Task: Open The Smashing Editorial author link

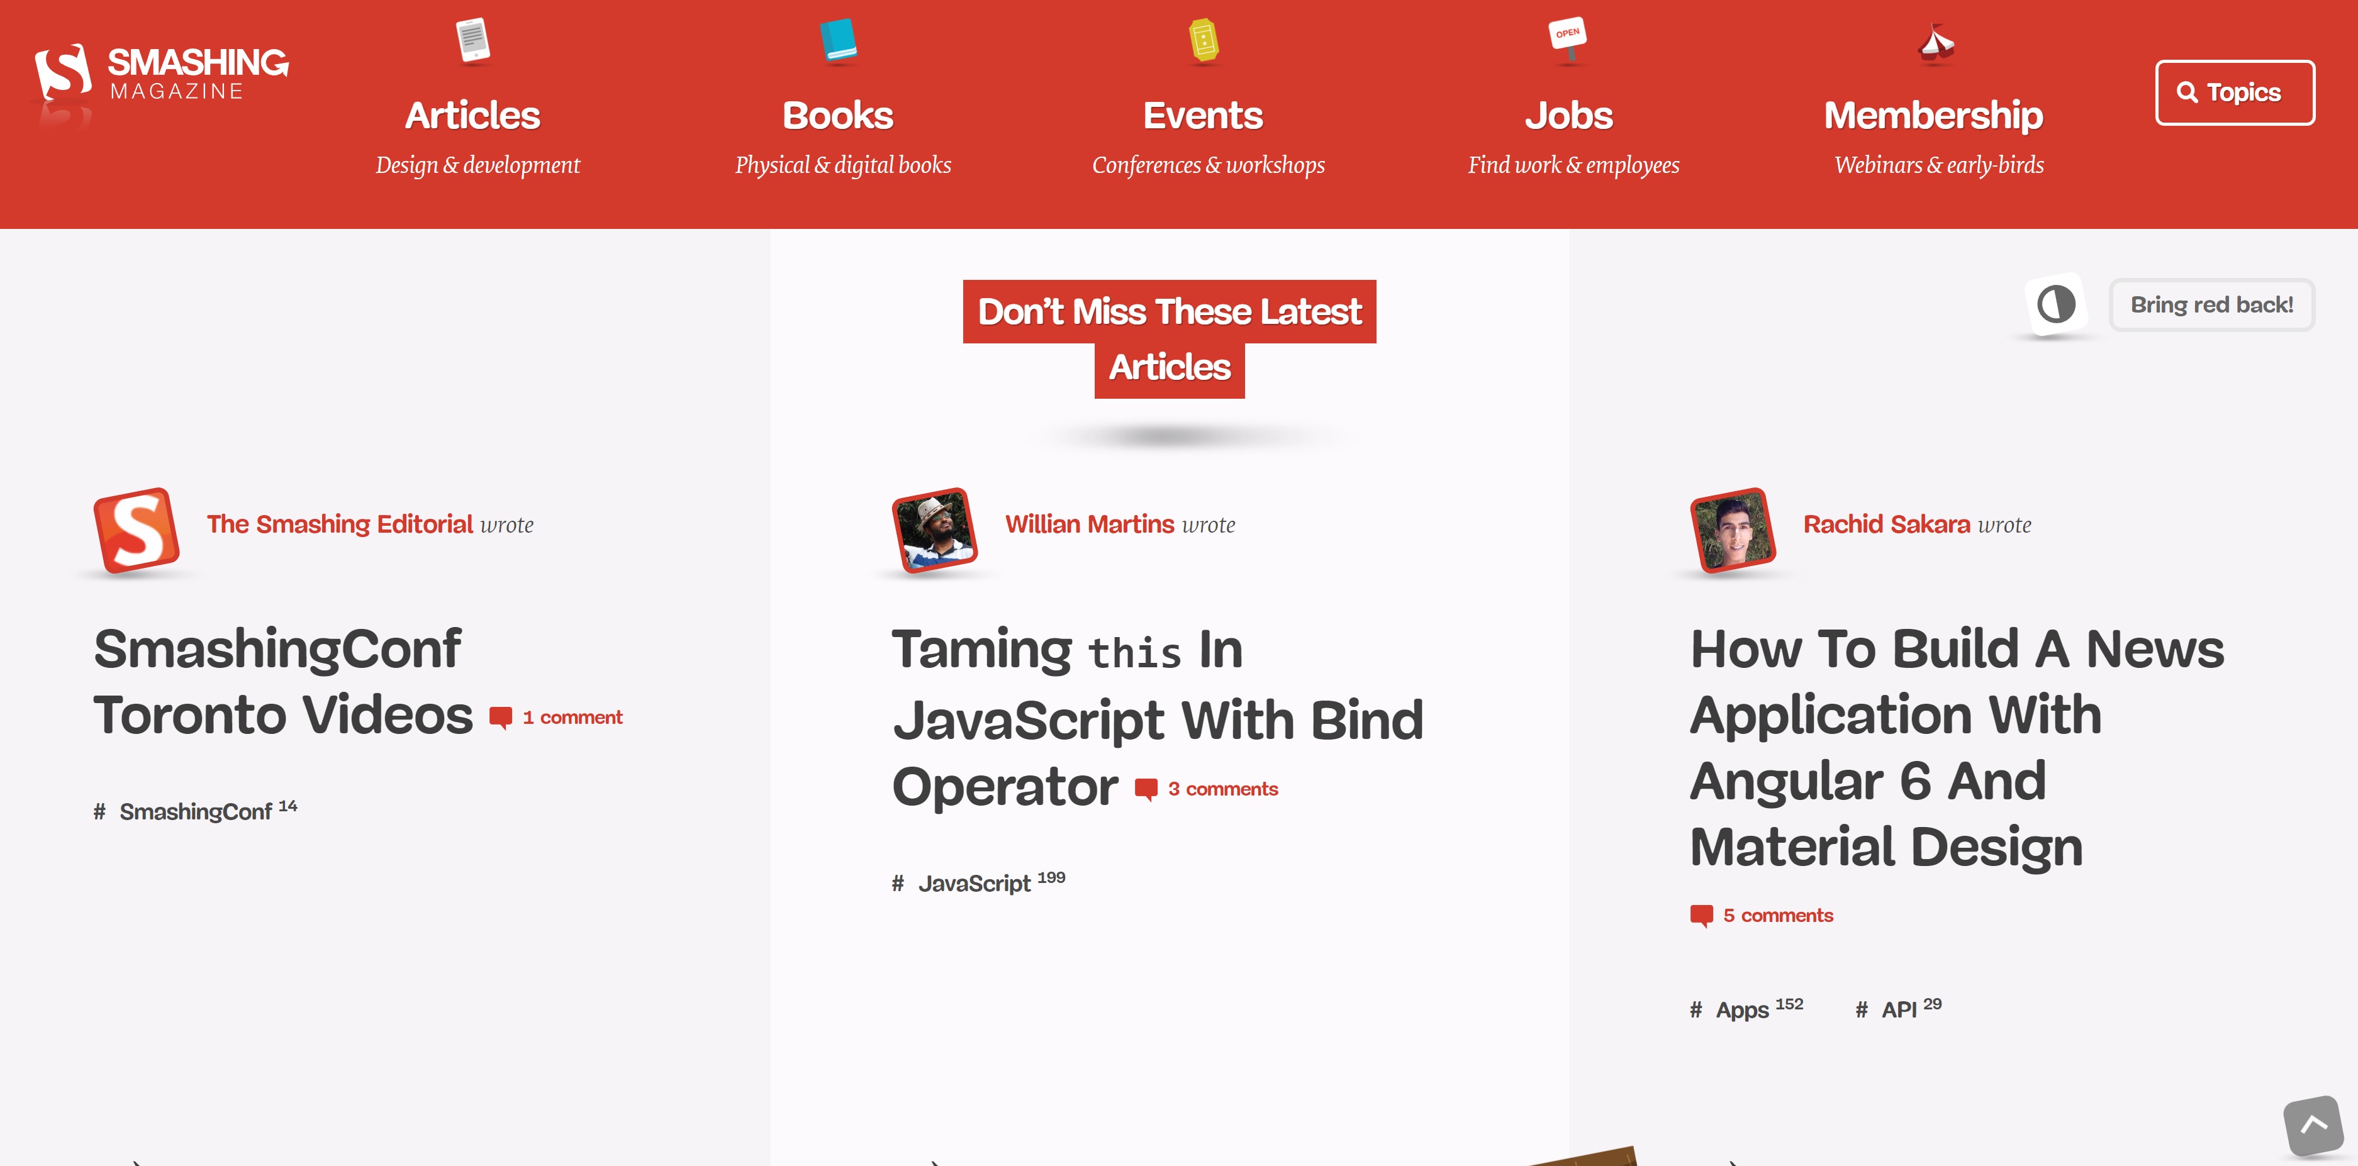Action: (340, 525)
